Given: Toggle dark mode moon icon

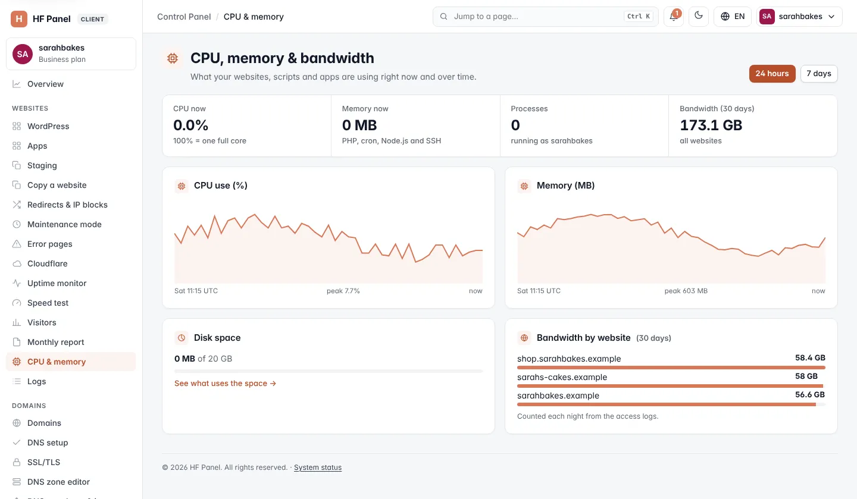Looking at the screenshot, I should 699,17.
